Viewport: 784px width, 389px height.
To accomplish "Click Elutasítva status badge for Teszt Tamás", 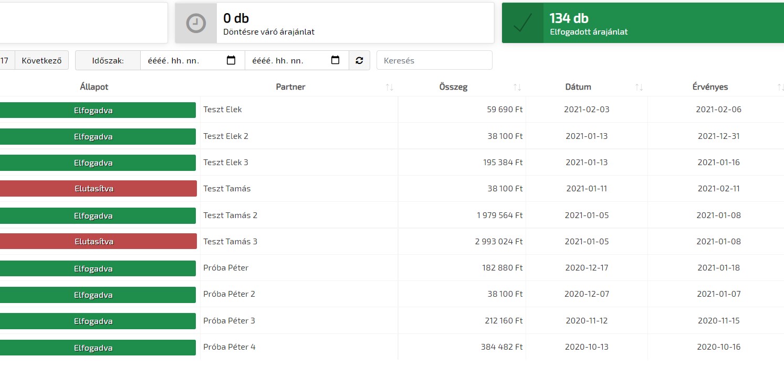I will click(x=93, y=189).
